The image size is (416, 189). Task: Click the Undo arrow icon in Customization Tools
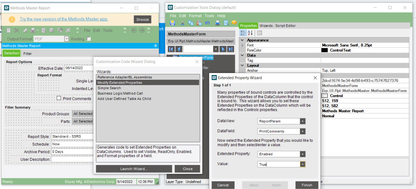point(207,23)
